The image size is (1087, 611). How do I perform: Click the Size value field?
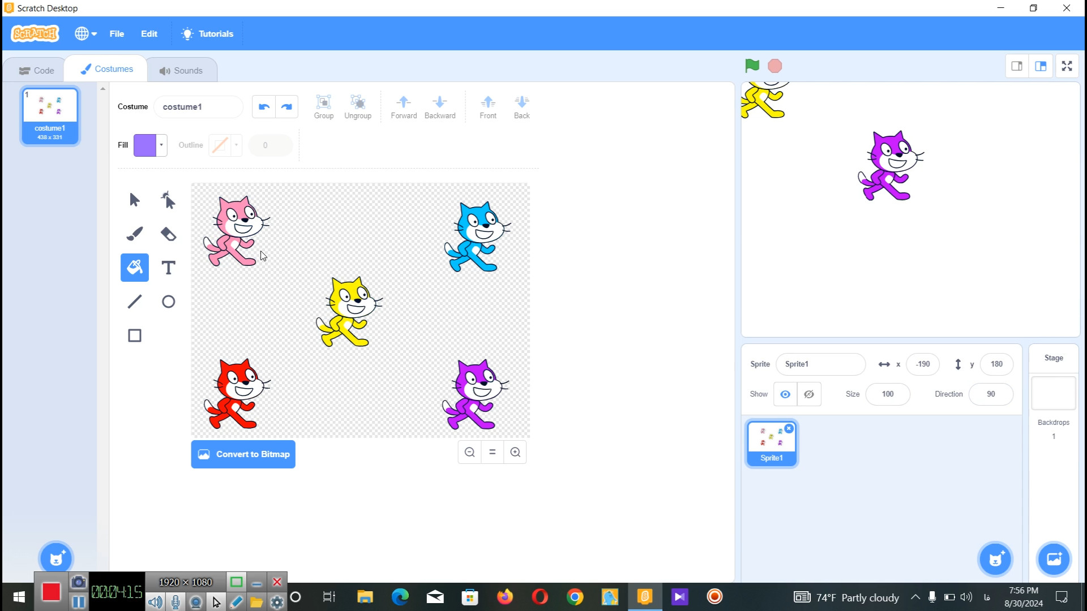887,394
